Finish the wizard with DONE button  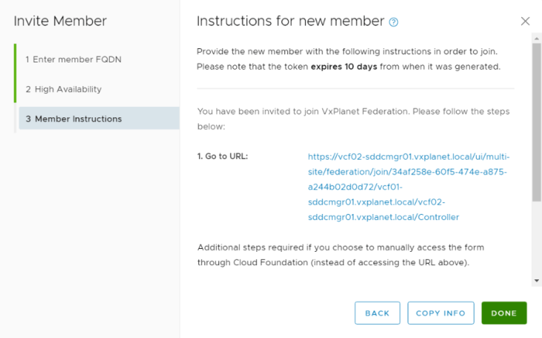pyautogui.click(x=504, y=313)
